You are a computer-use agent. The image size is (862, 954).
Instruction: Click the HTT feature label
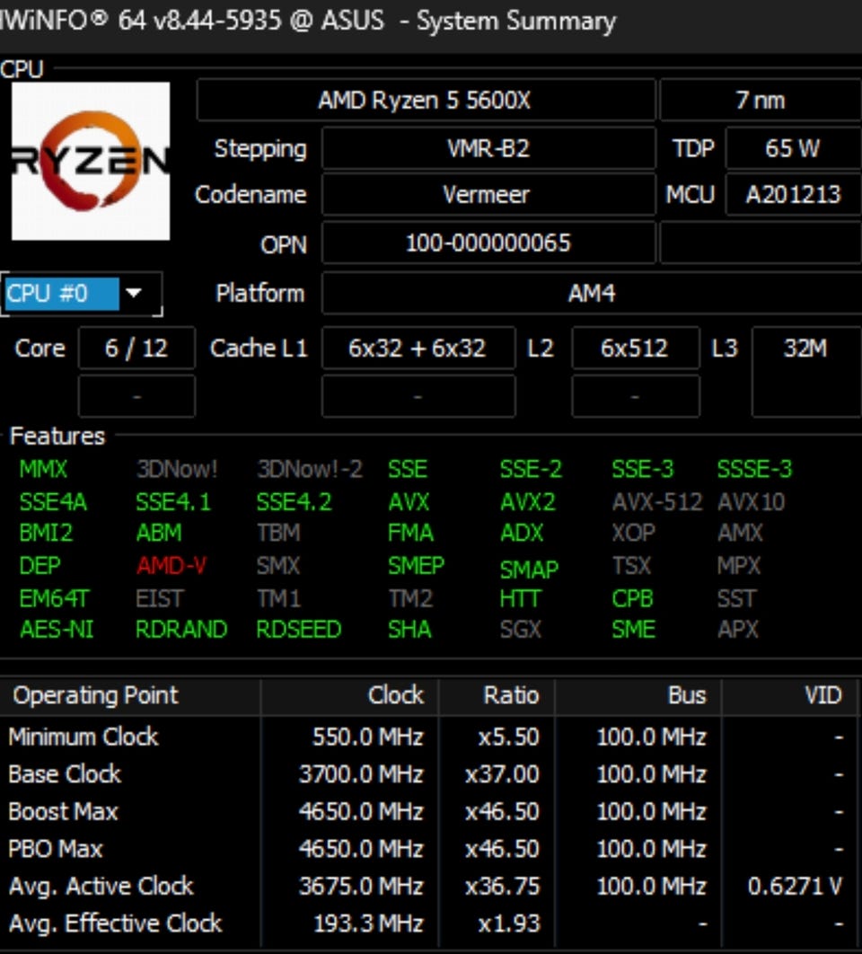520,598
